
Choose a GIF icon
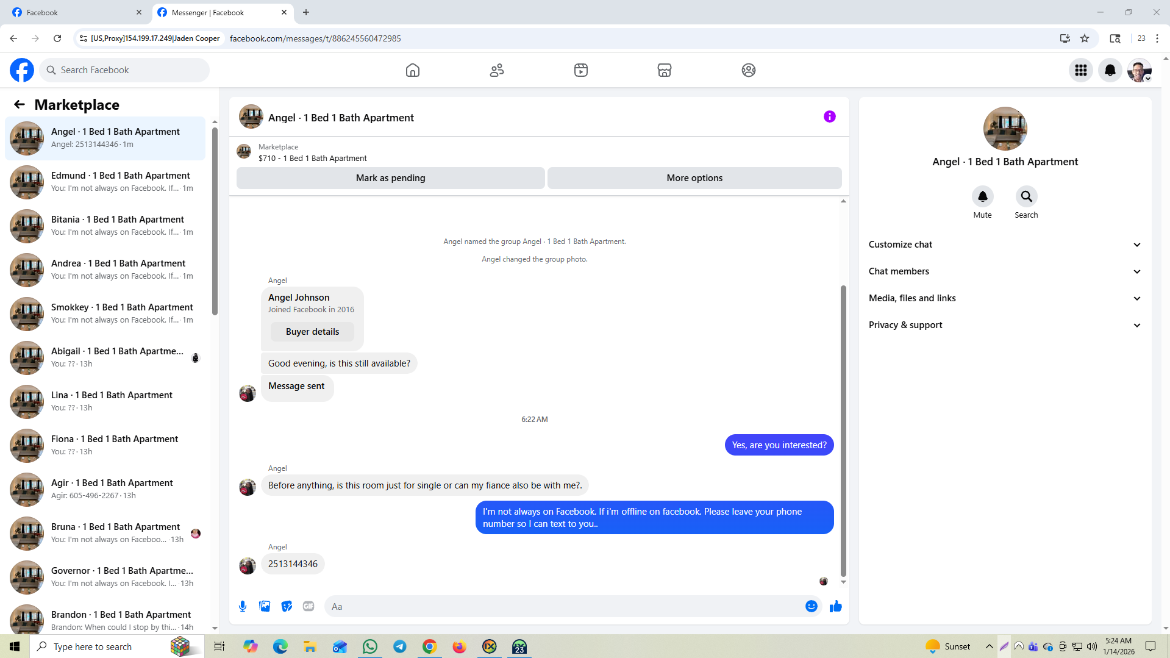tap(309, 606)
